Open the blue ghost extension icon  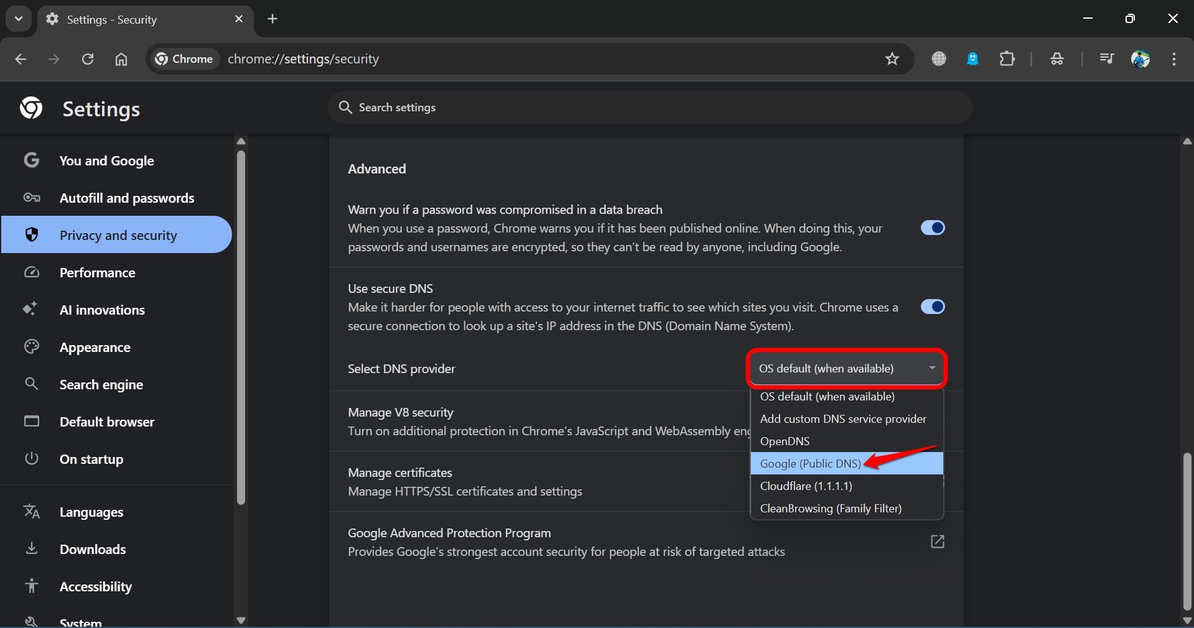click(972, 59)
